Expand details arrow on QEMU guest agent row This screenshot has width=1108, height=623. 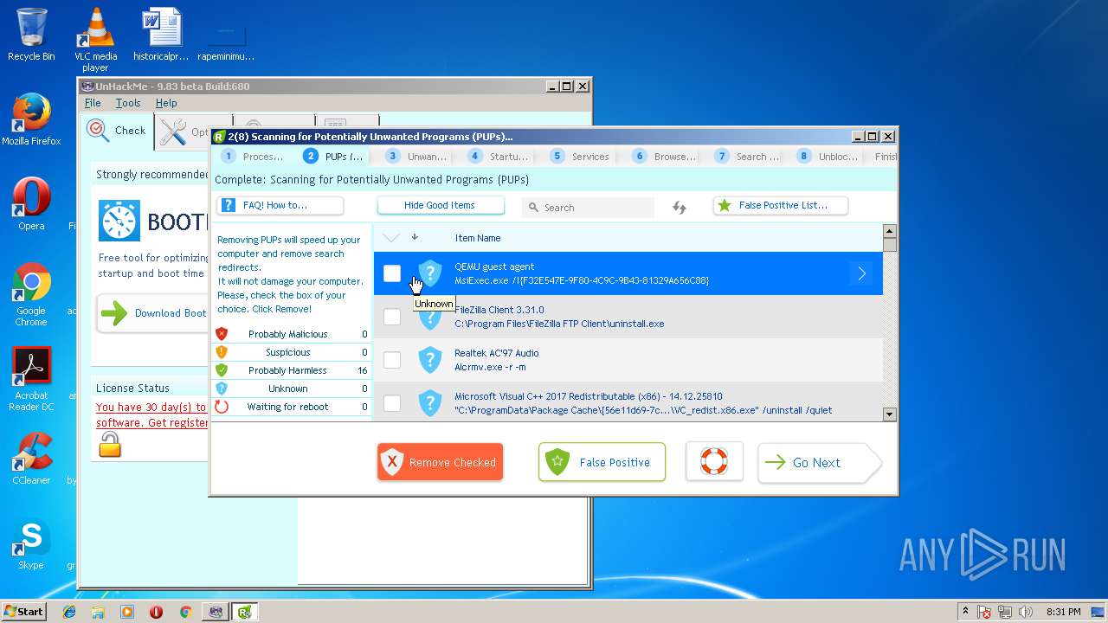(x=861, y=273)
